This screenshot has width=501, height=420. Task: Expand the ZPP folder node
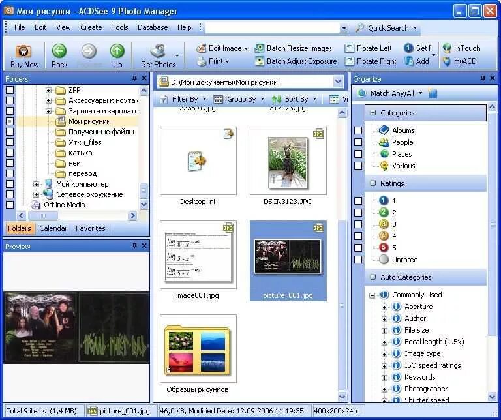pyautogui.click(x=48, y=91)
